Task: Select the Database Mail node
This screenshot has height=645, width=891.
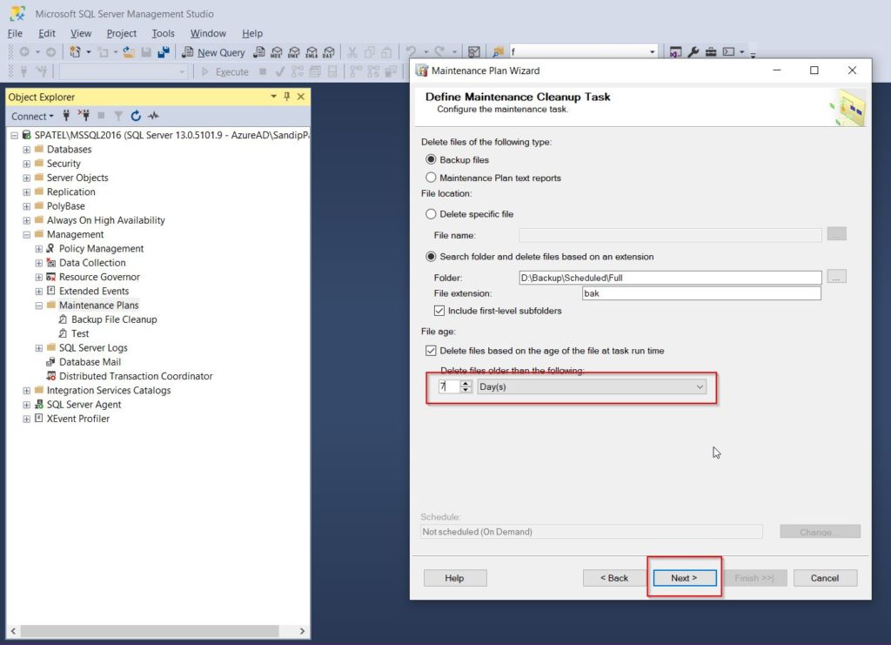Action: pyautogui.click(x=90, y=362)
